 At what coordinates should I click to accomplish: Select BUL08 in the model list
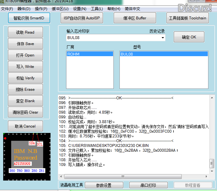coord(164,54)
